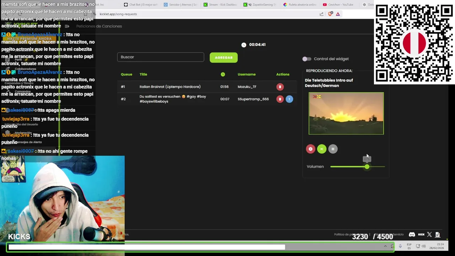This screenshot has height=256, width=455.
Task: Select the Italian Brainrot (Uptempo Hardcore) title
Action: pyautogui.click(x=170, y=87)
